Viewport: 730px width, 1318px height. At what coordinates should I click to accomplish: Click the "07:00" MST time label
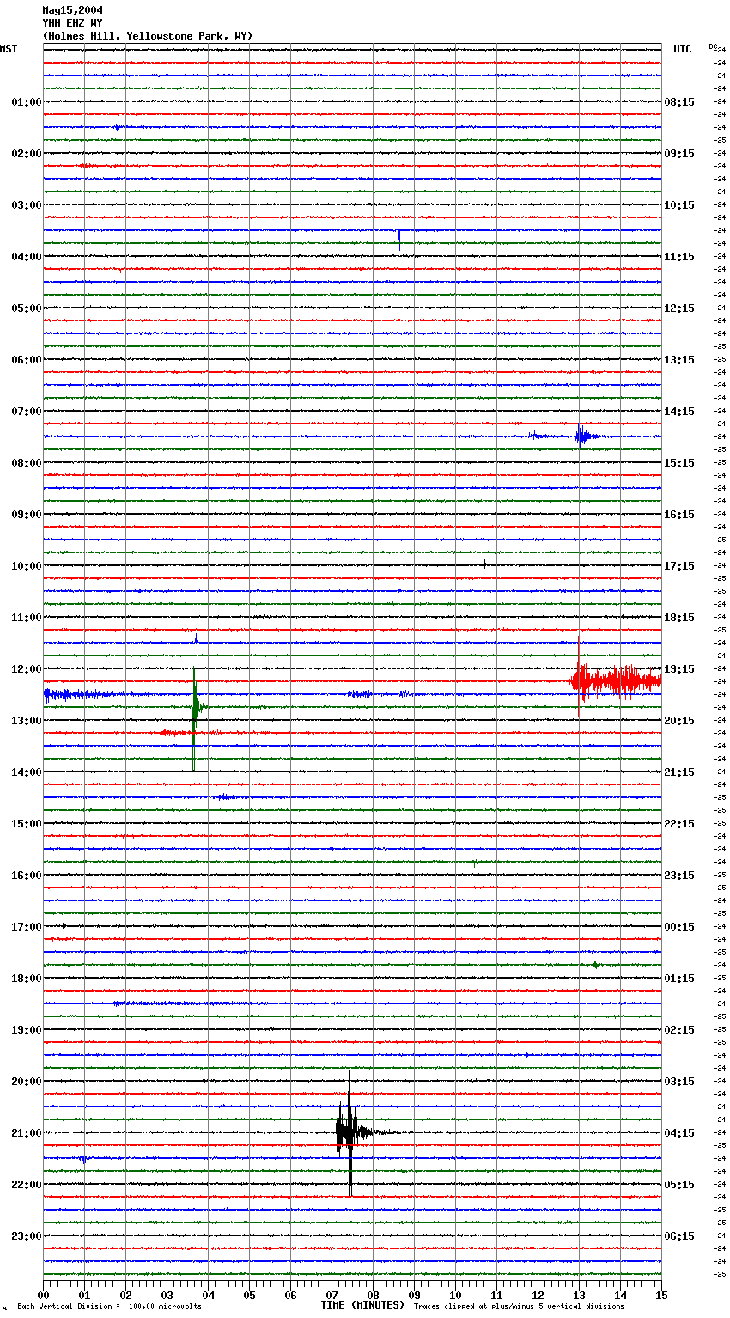[x=27, y=412]
